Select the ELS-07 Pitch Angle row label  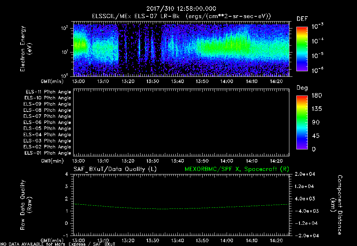pyautogui.click(x=47, y=116)
